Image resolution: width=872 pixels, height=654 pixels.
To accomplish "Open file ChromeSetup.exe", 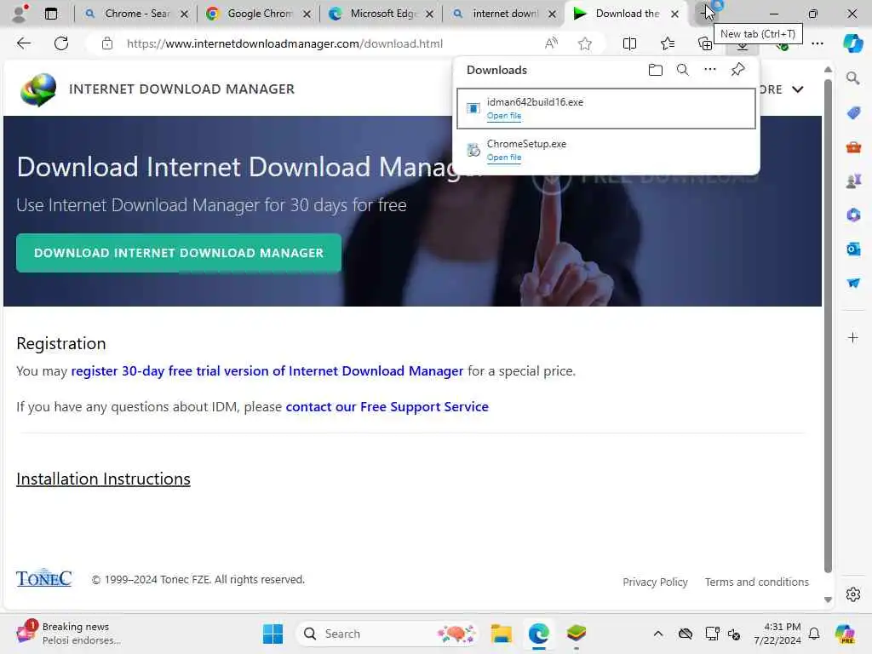I will [504, 158].
